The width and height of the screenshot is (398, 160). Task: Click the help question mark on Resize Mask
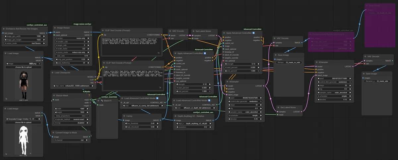[x=89, y=95]
